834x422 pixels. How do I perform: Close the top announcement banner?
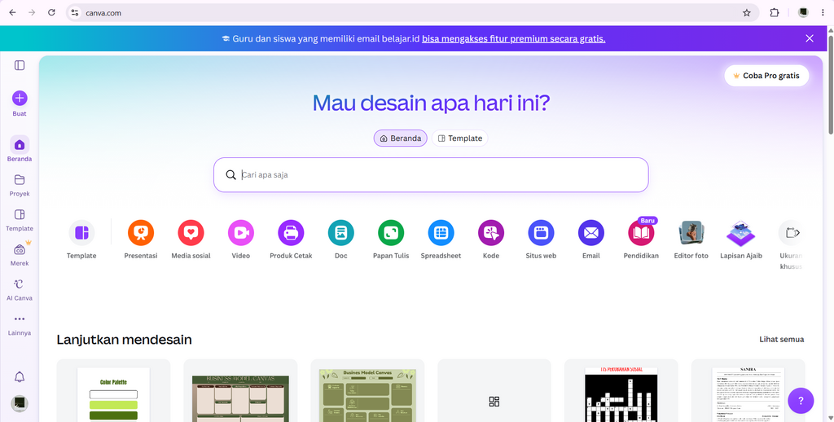pos(810,38)
